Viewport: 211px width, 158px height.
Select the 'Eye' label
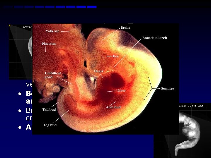[116, 56]
